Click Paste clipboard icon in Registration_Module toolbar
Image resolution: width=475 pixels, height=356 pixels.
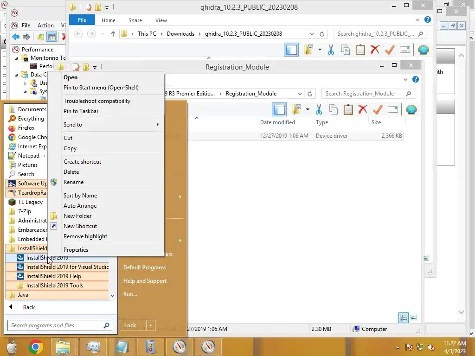(x=348, y=109)
